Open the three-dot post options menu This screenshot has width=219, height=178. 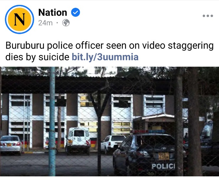click(208, 16)
